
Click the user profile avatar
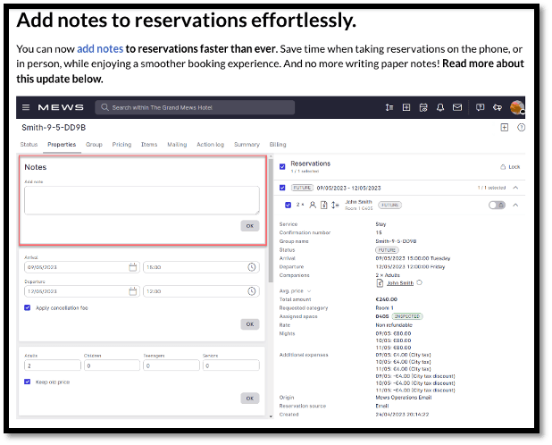[517, 107]
